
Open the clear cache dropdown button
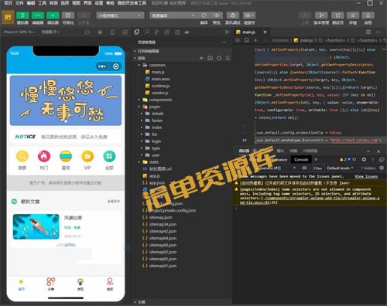point(249,15)
